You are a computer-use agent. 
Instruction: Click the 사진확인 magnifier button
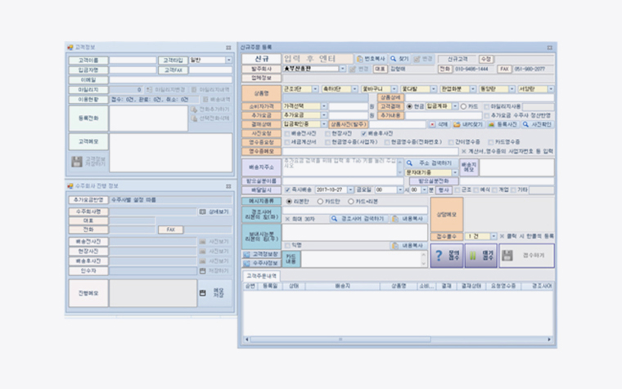pyautogui.click(x=526, y=124)
